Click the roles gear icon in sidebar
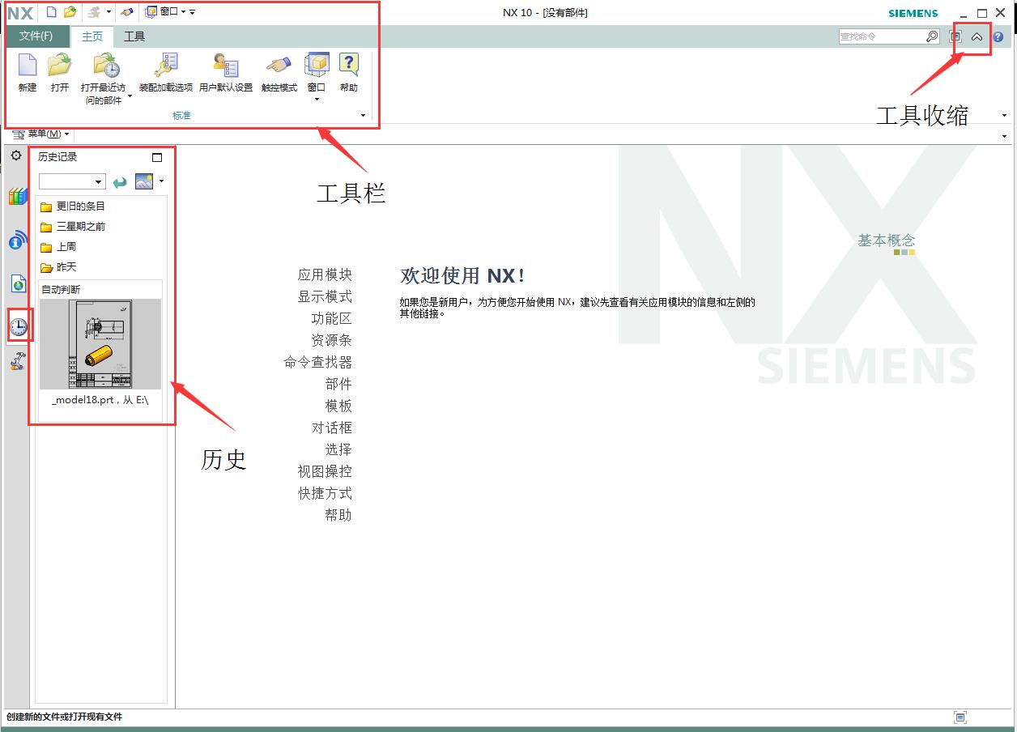Viewport: 1017px width, 732px height. coord(15,155)
